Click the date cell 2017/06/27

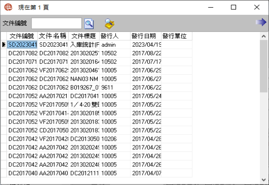click(146, 79)
